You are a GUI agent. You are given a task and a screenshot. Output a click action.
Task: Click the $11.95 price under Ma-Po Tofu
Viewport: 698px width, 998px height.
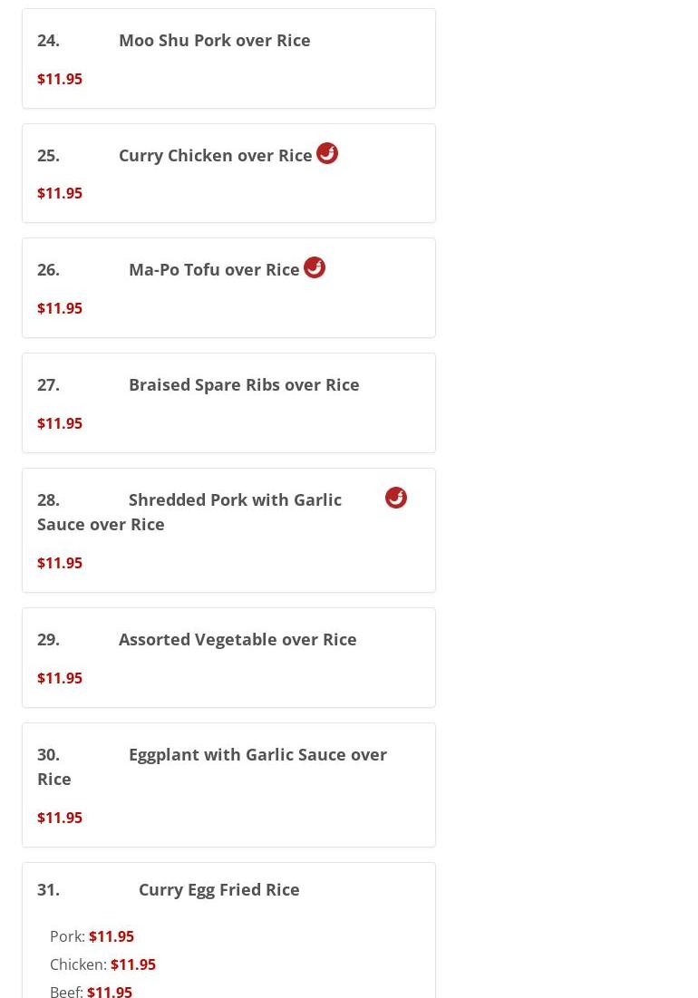coord(60,308)
